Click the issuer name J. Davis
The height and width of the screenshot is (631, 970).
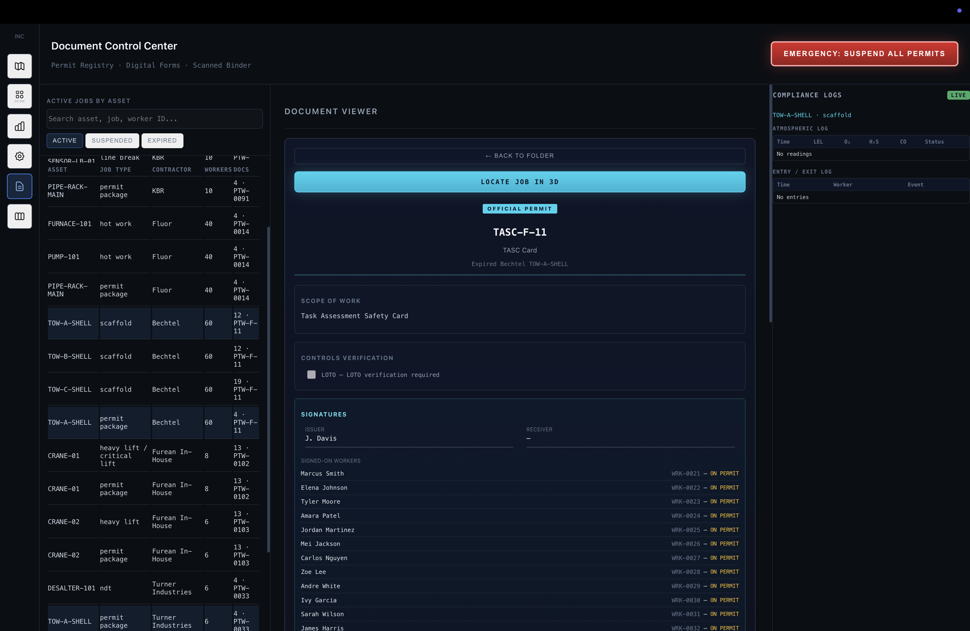click(x=321, y=439)
